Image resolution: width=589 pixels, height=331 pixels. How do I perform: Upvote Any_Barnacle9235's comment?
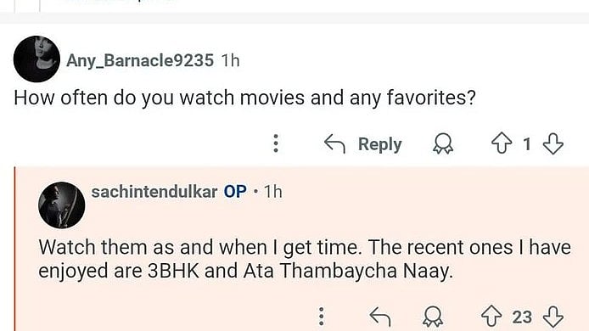[502, 144]
